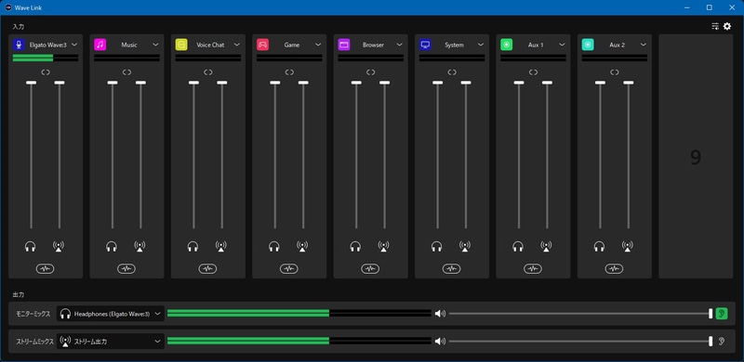The width and height of the screenshot is (744, 362).
Task: Expand the System channel dropdown arrow
Action: click(x=481, y=45)
